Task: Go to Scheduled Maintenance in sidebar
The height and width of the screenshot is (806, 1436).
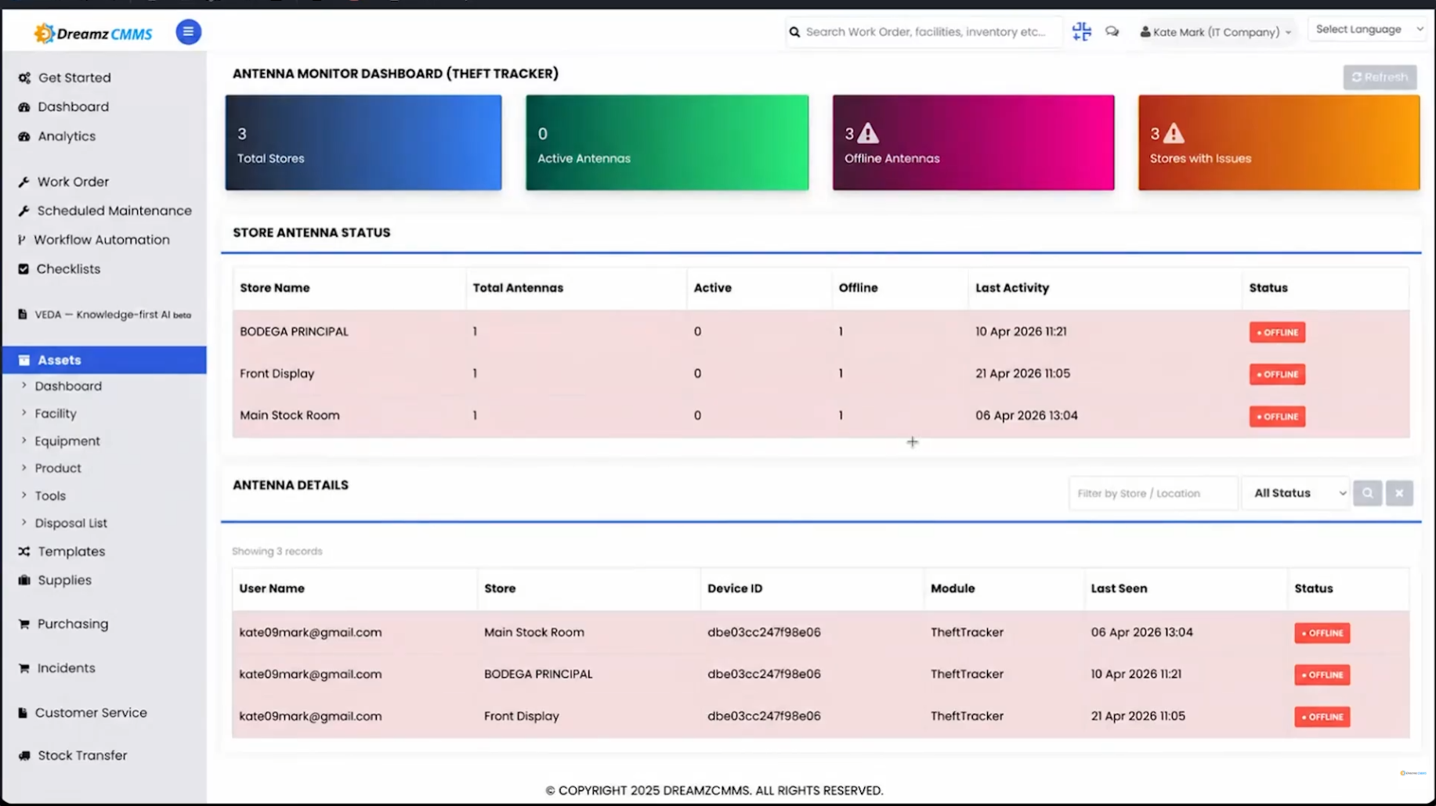Action: pos(114,210)
